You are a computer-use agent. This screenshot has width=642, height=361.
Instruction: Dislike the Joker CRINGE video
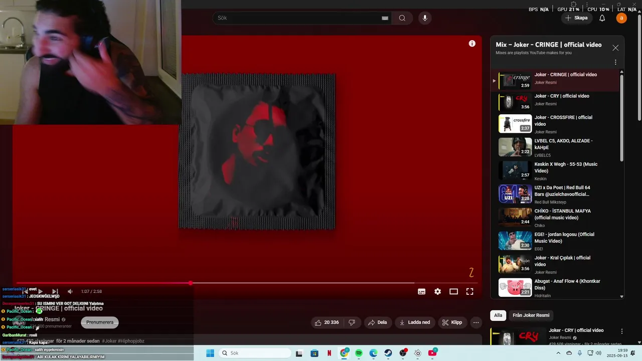[352, 322]
